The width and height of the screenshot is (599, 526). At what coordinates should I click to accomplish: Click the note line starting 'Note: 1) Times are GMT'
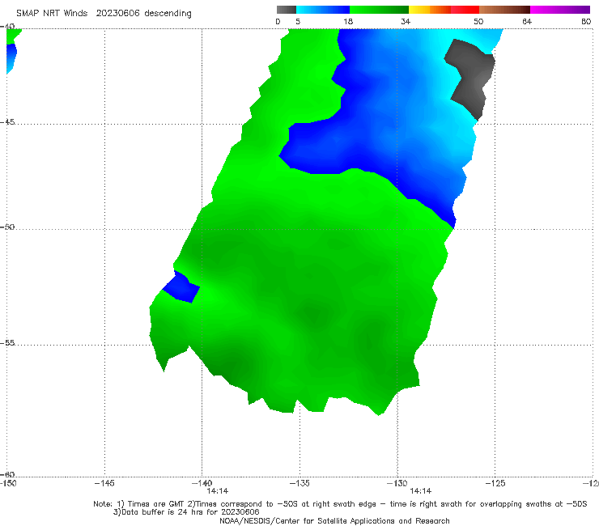340,504
